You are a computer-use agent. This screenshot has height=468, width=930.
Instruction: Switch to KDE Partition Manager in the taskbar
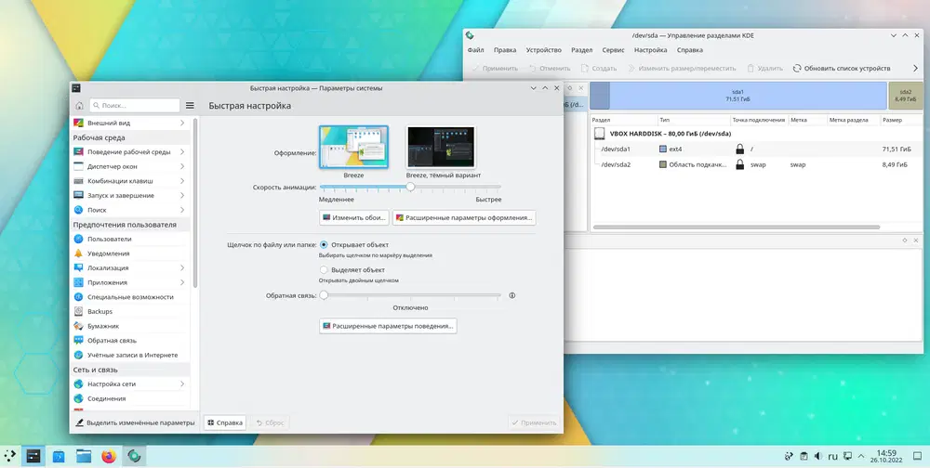click(134, 456)
